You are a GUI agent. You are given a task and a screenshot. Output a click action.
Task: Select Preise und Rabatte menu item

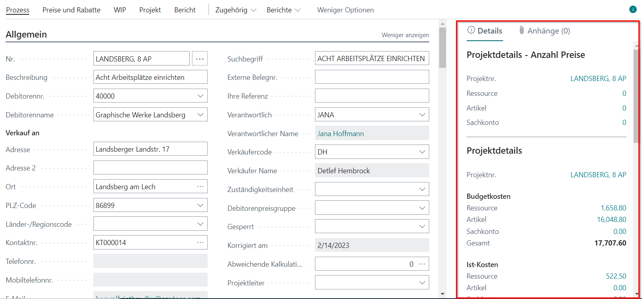point(71,10)
